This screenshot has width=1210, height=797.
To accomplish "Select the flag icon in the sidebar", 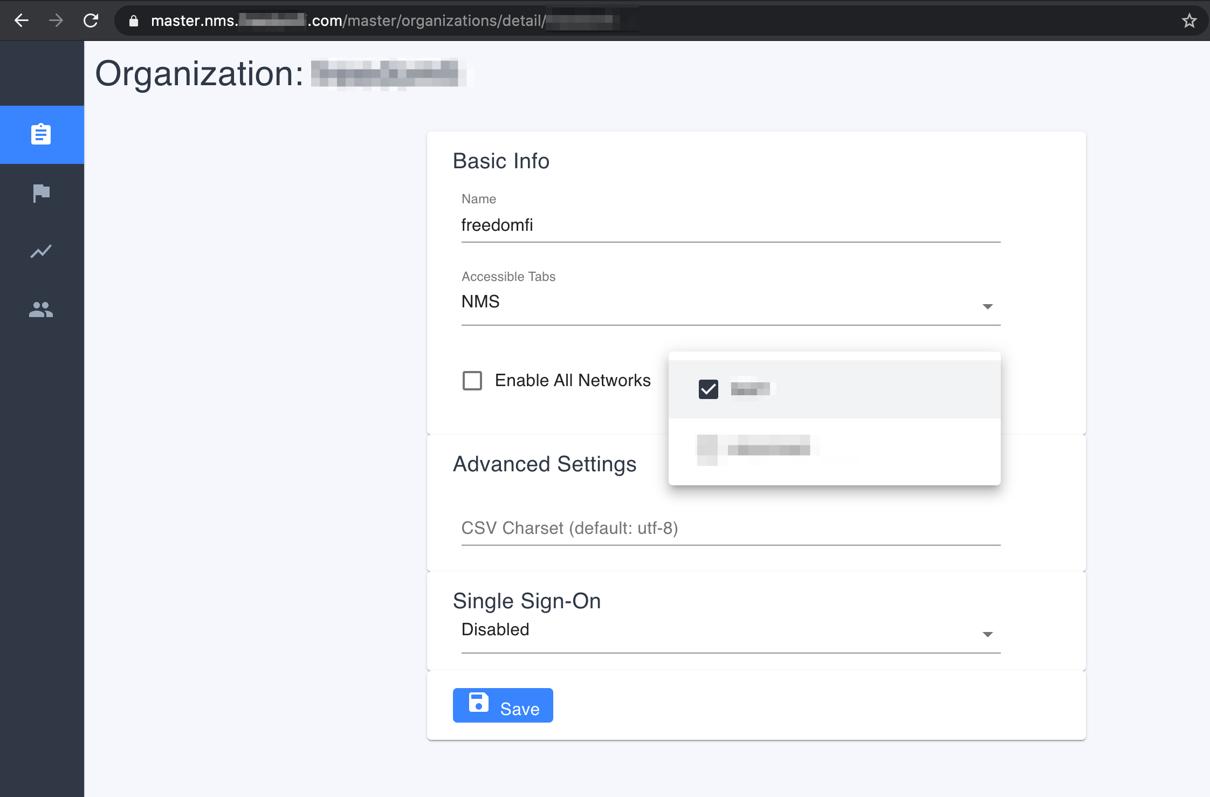I will pos(42,193).
